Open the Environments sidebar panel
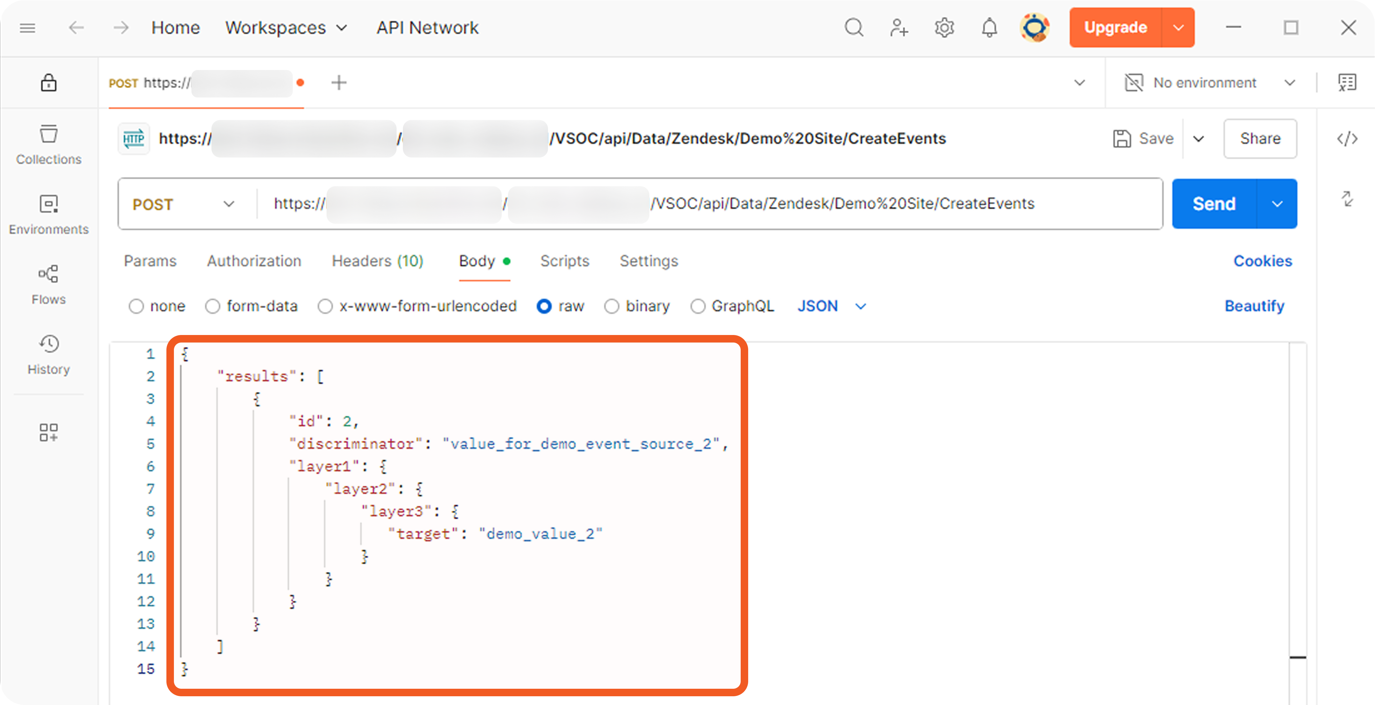The image size is (1375, 705). (48, 214)
